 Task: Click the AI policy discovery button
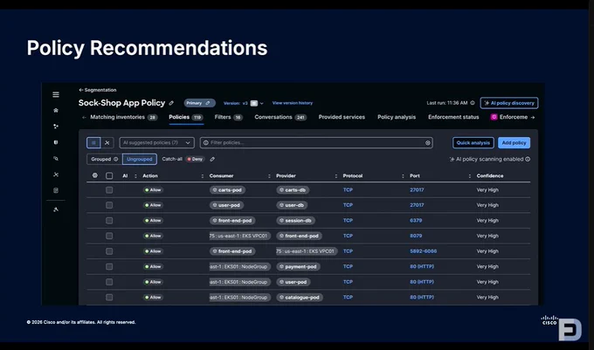[509, 103]
